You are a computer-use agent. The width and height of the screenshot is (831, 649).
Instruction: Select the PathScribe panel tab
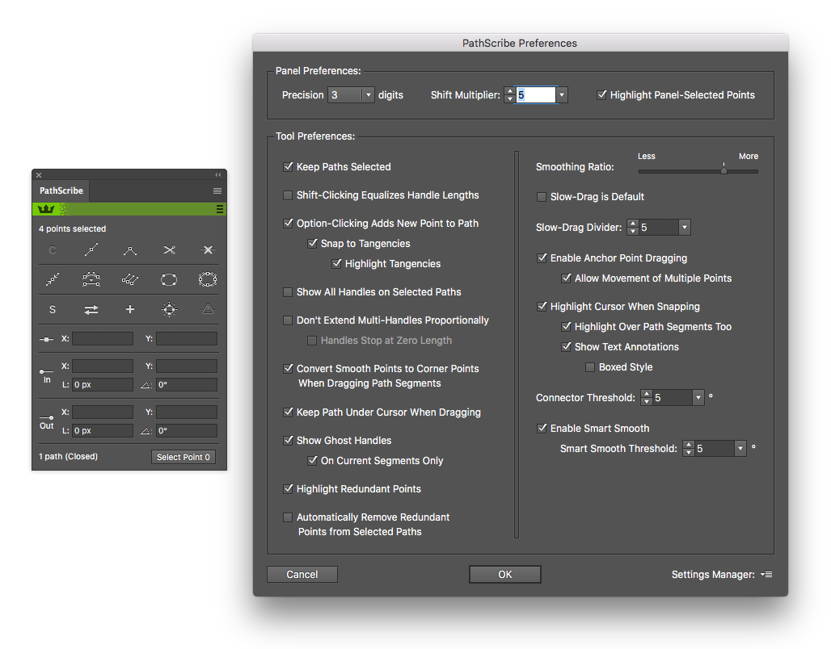tap(61, 191)
